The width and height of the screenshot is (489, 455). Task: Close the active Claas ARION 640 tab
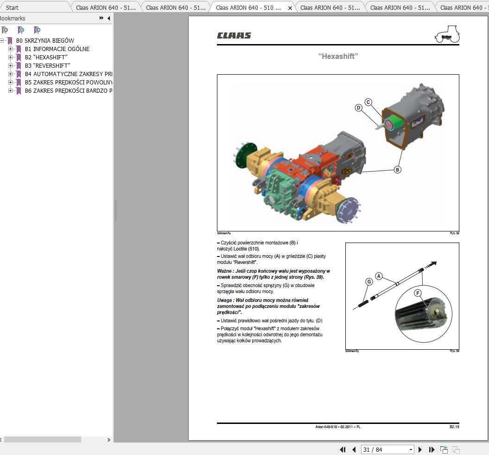(x=290, y=7)
